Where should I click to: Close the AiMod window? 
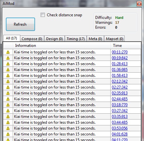pyautogui.click(x=139, y=4)
